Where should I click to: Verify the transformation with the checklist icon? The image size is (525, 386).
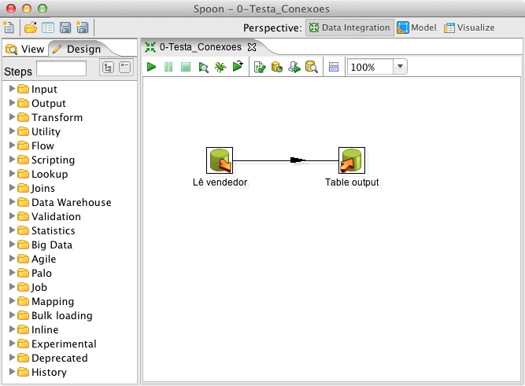point(260,68)
